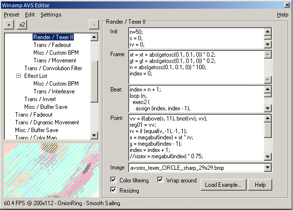Select Trans / Color Map item
This screenshot has width=293, height=210.
point(36,137)
